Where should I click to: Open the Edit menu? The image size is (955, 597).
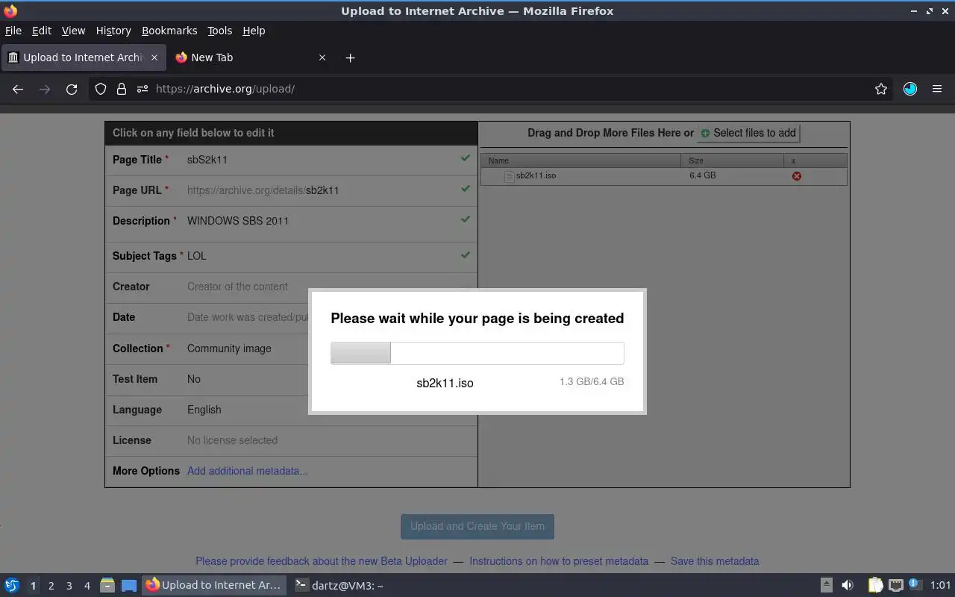[x=42, y=31]
